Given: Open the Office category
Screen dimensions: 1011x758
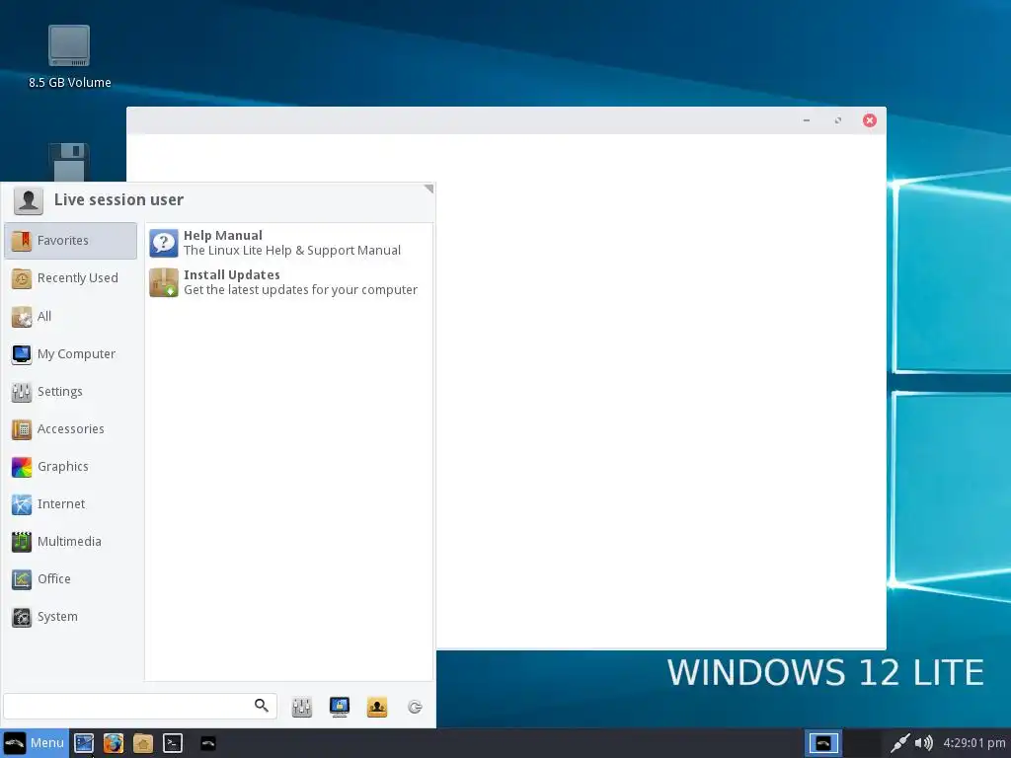Looking at the screenshot, I should pos(70,578).
